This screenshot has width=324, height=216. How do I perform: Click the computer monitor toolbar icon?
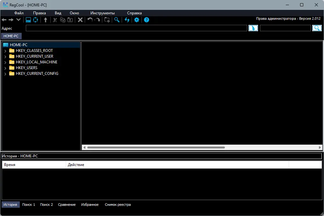coord(28,20)
